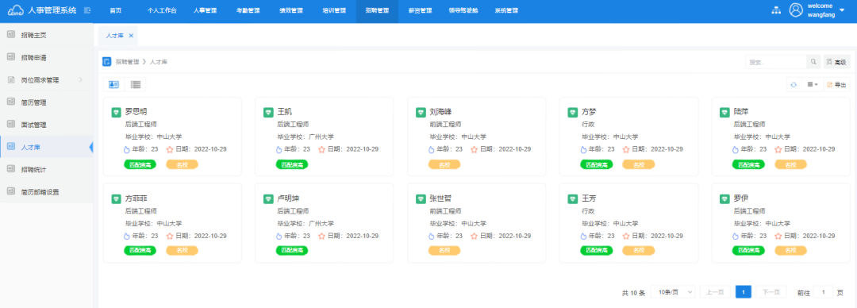Click the name 罗伊 on the card
Screen dimensions: 857x308
coord(740,199)
